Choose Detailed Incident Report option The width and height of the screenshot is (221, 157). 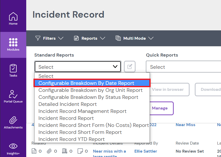point(68,104)
